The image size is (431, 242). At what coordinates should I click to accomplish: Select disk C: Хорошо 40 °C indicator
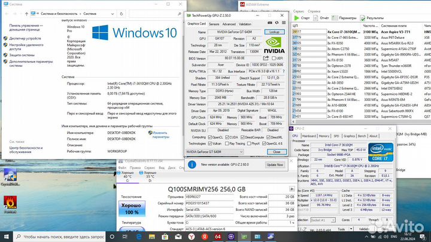[x=126, y=176]
